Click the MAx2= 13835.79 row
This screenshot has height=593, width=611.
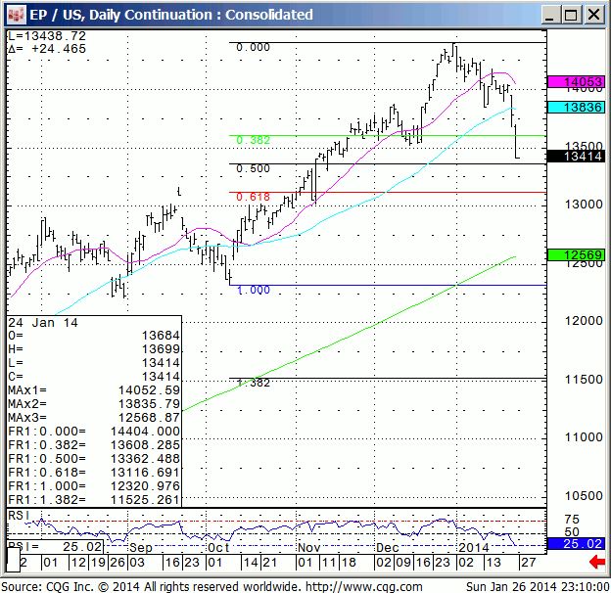click(94, 404)
